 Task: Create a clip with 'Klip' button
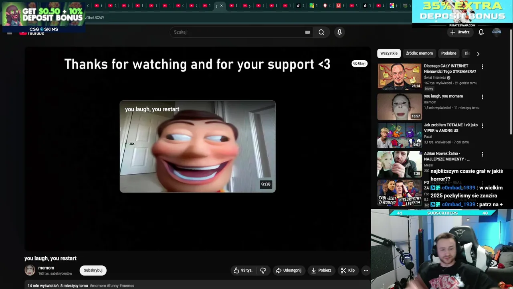point(348,271)
